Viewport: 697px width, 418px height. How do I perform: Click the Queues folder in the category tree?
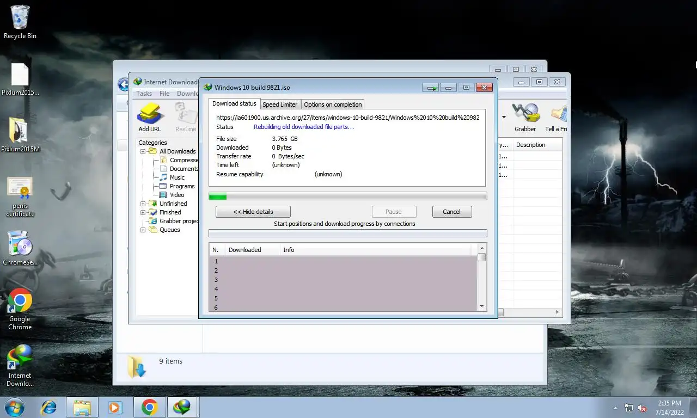click(164, 230)
